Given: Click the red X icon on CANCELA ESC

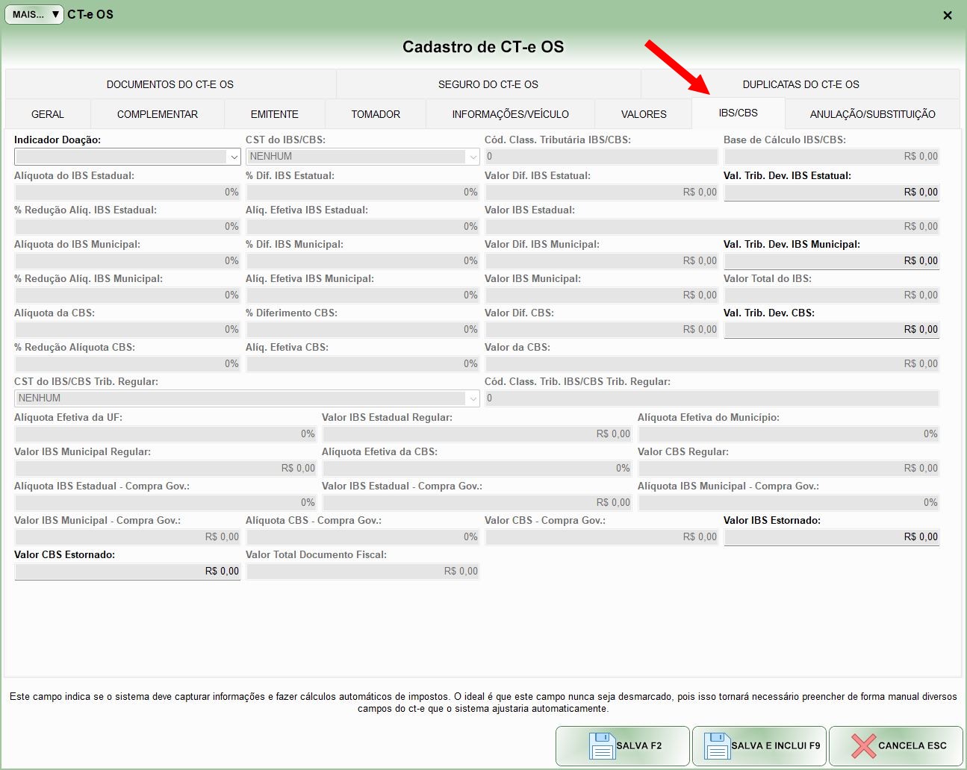Looking at the screenshot, I should point(862,745).
